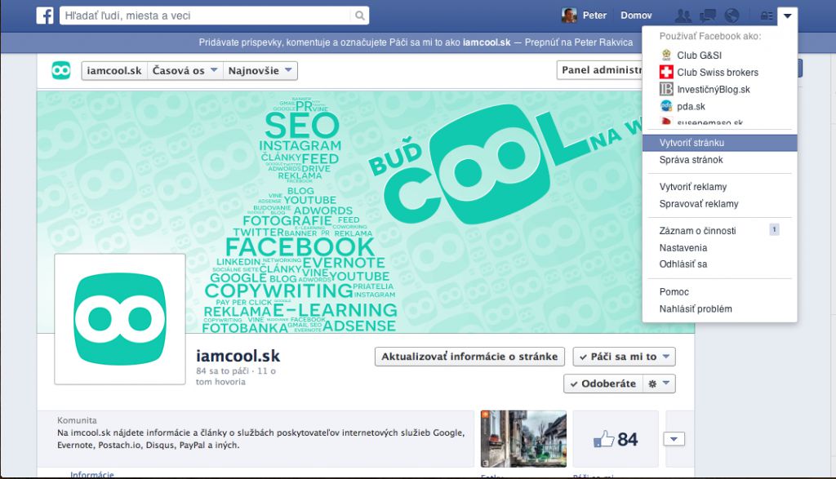Click the Club Swiss brokers cross icon
This screenshot has width=836, height=479.
pyautogui.click(x=666, y=72)
